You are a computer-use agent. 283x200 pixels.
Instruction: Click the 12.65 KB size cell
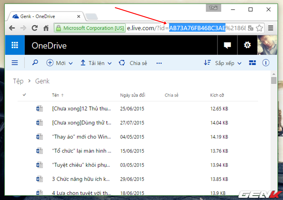tap(219, 108)
